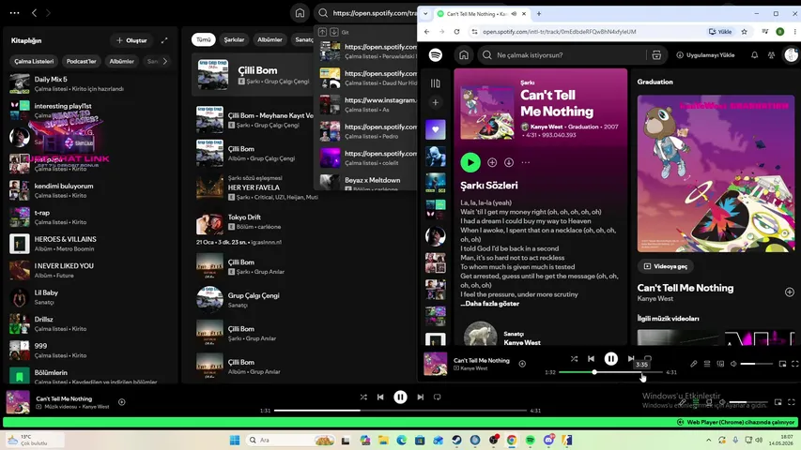This screenshot has height=450, width=801.
Task: Download track icon beside play button
Action: click(x=509, y=162)
